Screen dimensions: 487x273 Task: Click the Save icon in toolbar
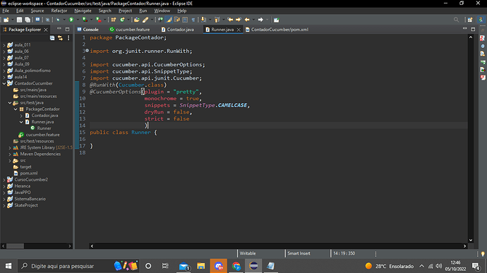point(19,20)
